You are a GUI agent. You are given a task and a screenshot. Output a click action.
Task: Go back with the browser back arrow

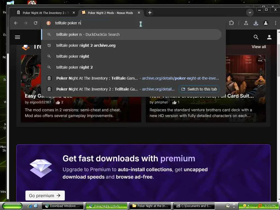coord(16,23)
